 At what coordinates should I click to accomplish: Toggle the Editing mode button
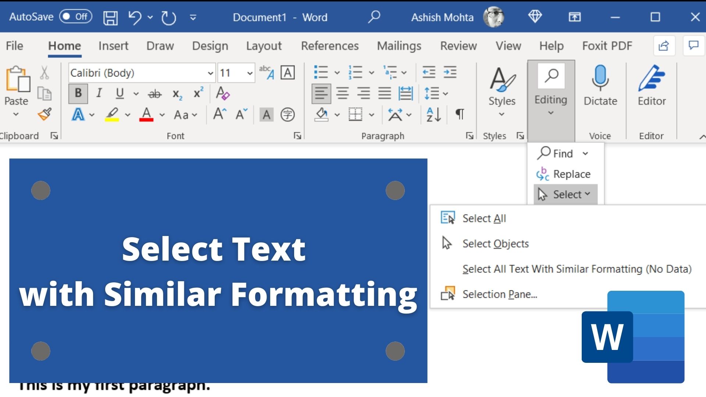[x=550, y=92]
